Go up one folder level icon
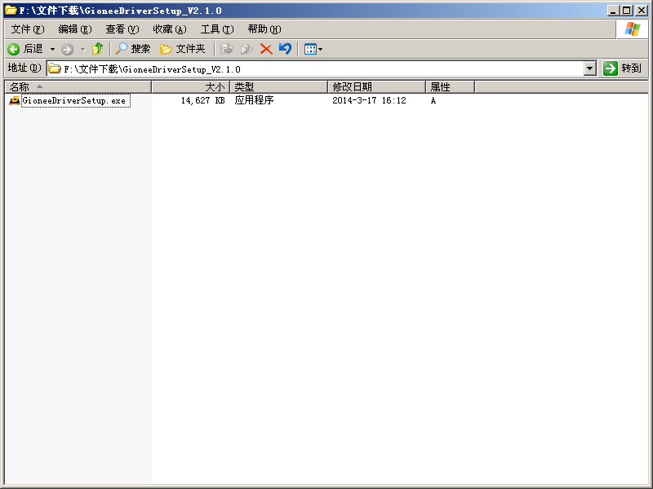This screenshot has height=489, width=653. click(x=97, y=49)
